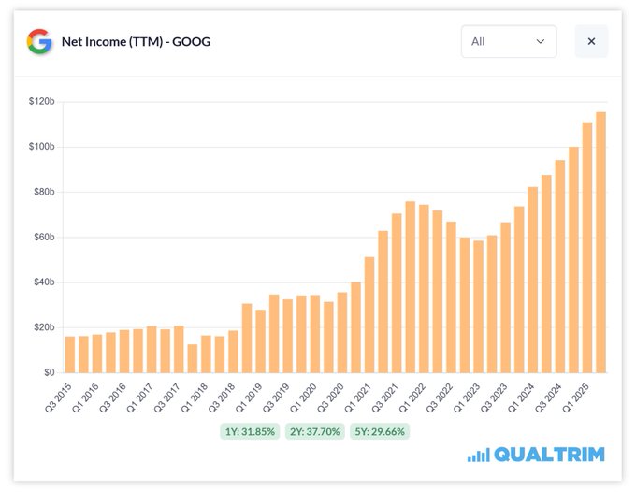The image size is (636, 492).
Task: Click the Q3 2024 x-axis label
Action: 548,398
